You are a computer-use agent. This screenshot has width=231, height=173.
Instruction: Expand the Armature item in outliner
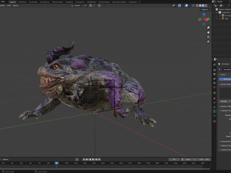(220, 15)
